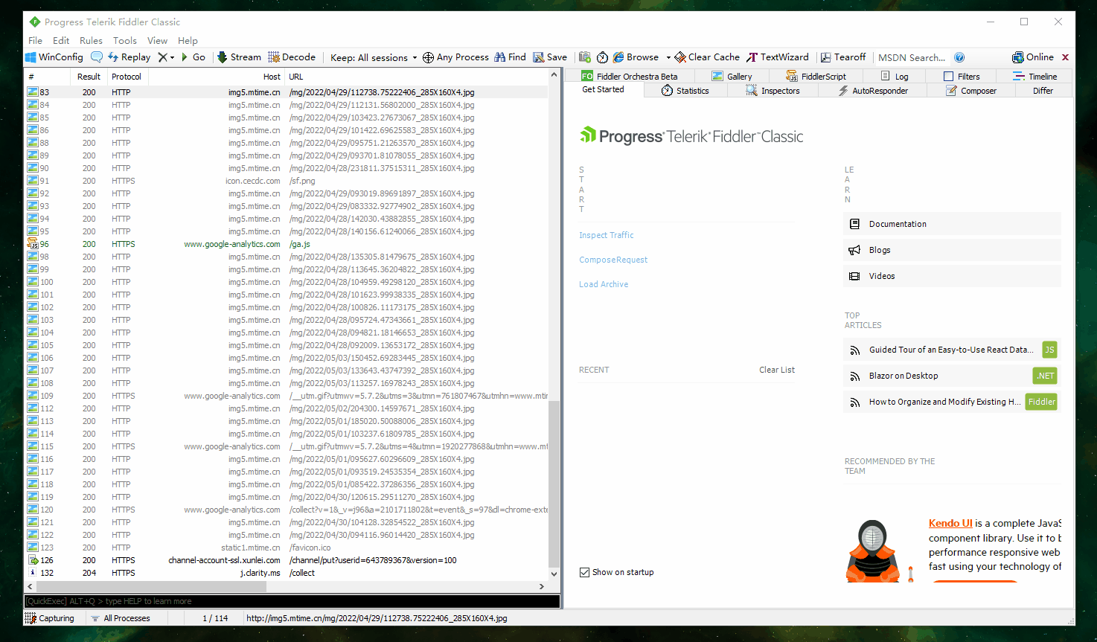Switch to the Inspectors tab
This screenshot has height=642, width=1097.
coord(773,91)
